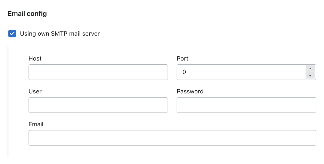
Task: Increase the Port value with up arrow
Action: click(310, 69)
